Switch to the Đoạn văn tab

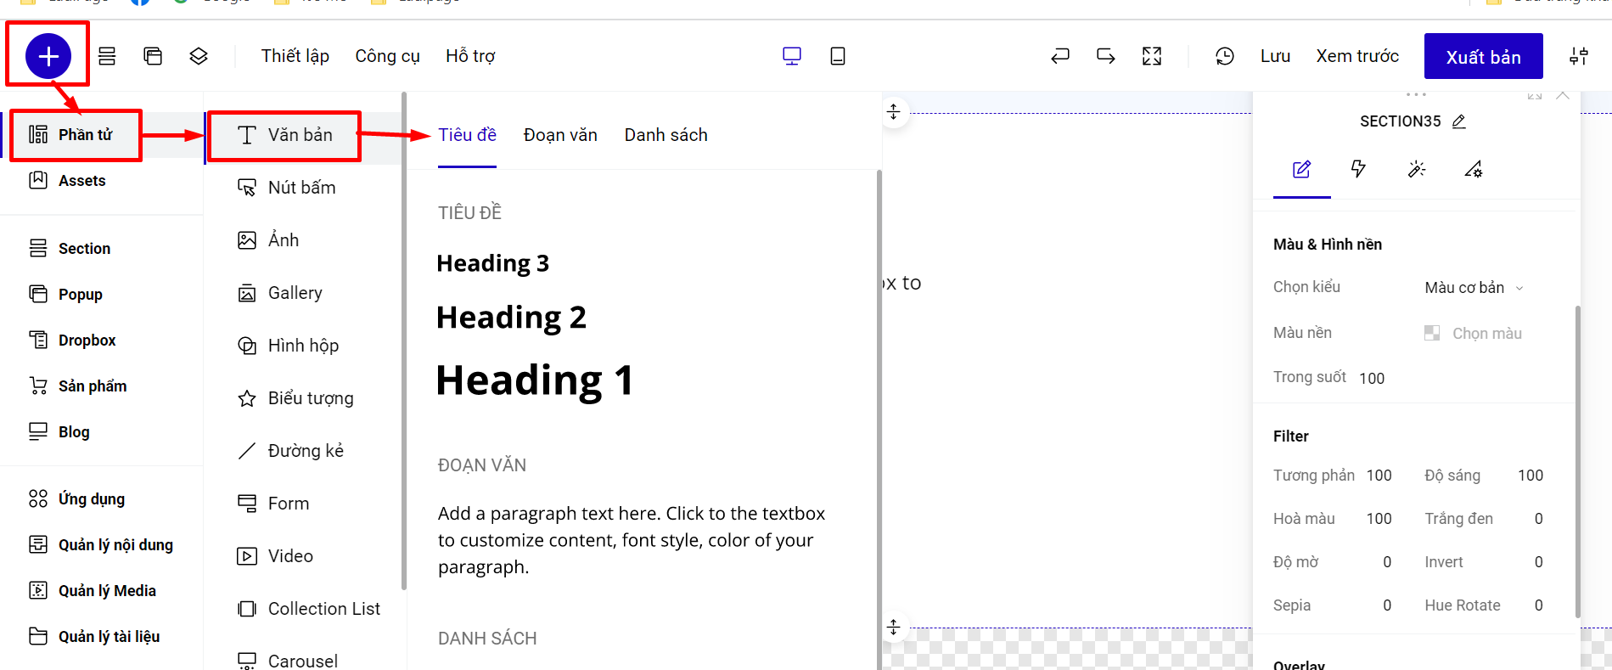pyautogui.click(x=560, y=135)
